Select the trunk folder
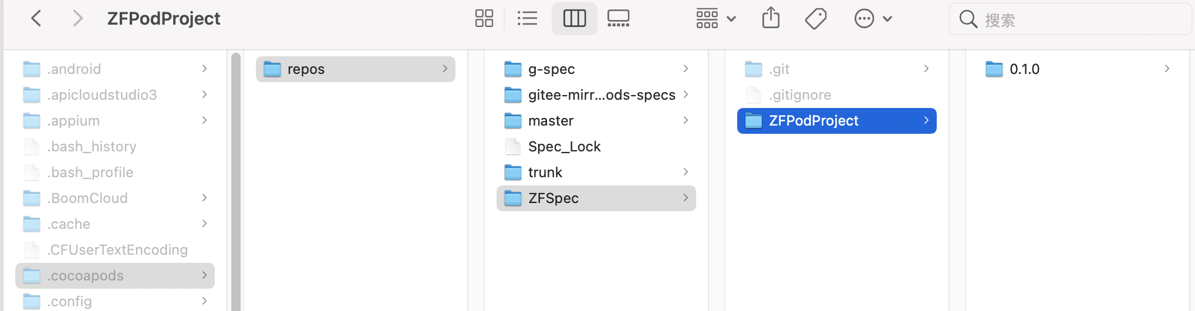The height and width of the screenshot is (311, 1195). tap(596, 173)
